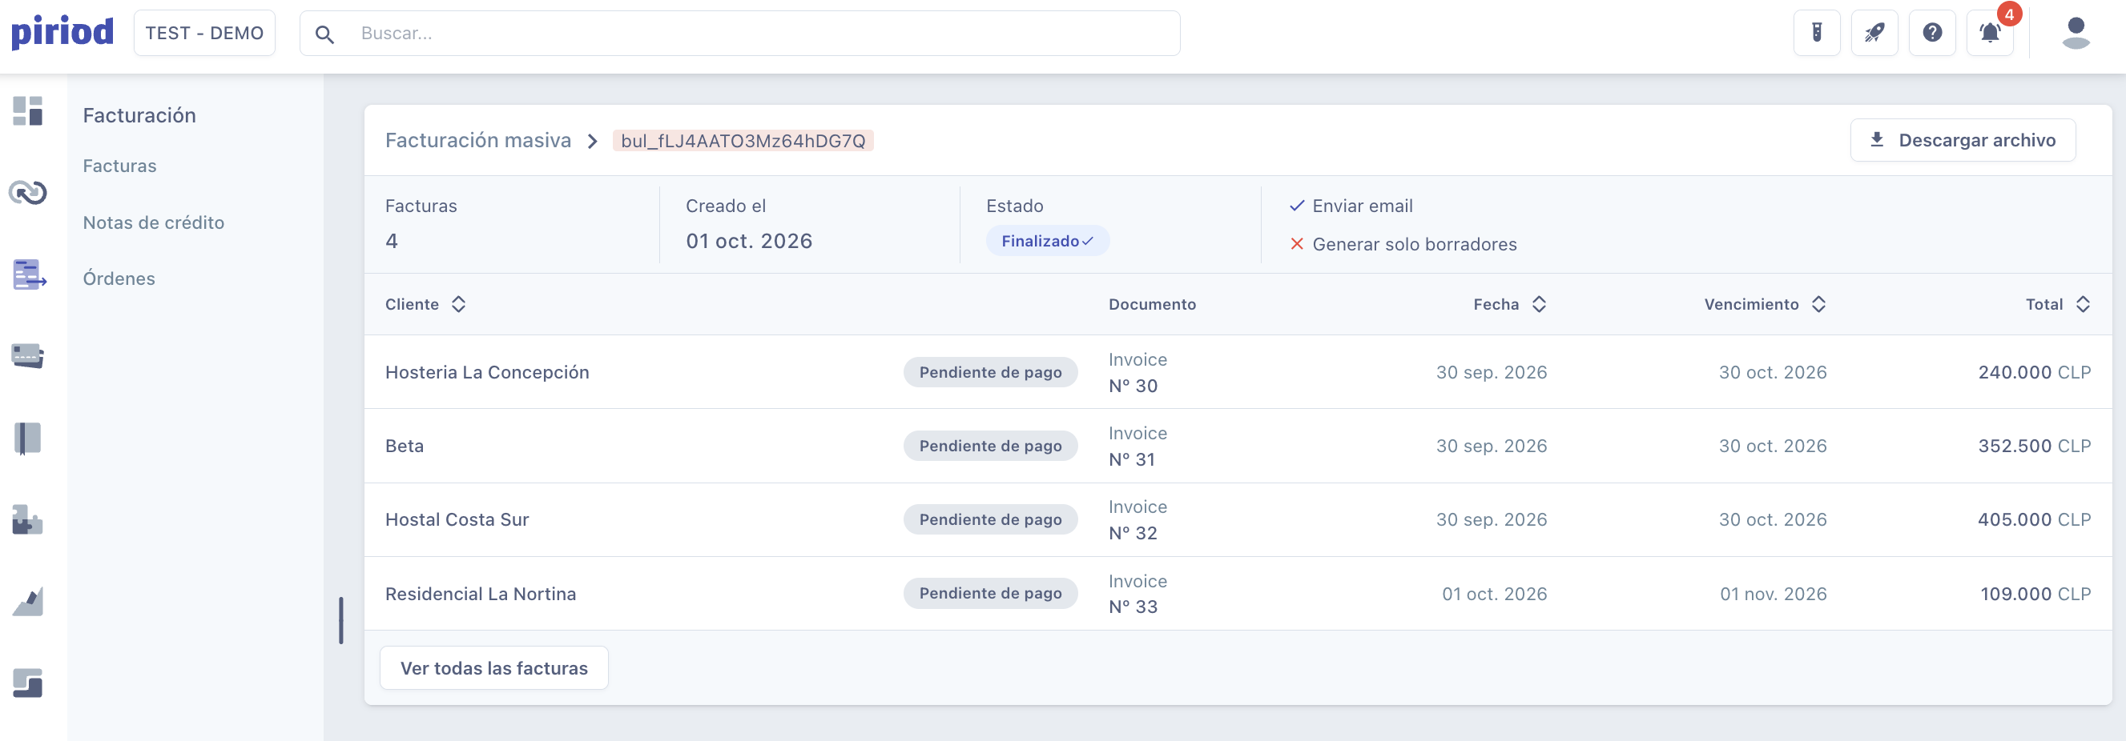
Task: Click the Buscar search field
Action: [x=739, y=33]
